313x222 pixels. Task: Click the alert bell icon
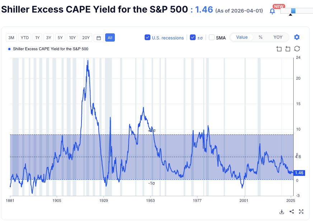pyautogui.click(x=272, y=11)
